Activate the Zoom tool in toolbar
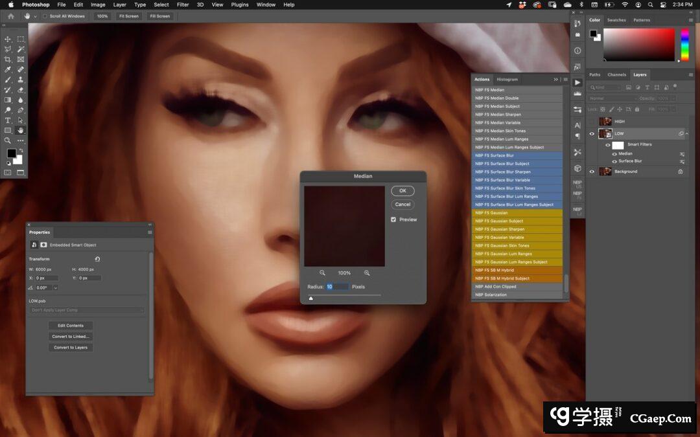The height and width of the screenshot is (437, 700). (8, 140)
